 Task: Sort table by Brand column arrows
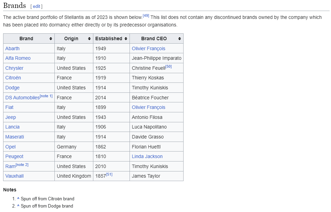tap(51, 39)
